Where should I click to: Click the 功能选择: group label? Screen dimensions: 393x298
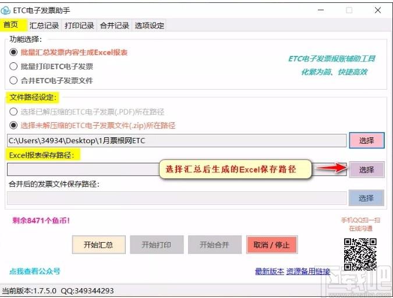[x=26, y=39]
